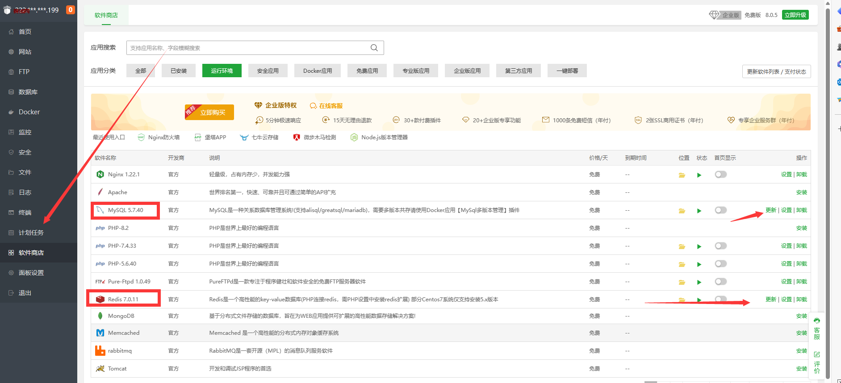Click the Tomcat cat icon
This screenshot has width=841, height=383.
coord(100,369)
